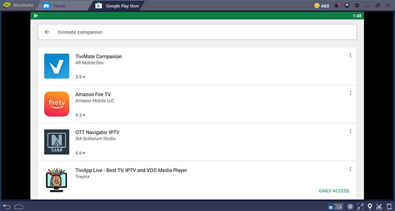Viewport: 395px width, 211px height.
Task: Click the rotate device phone icon
Action: pyautogui.click(x=389, y=206)
